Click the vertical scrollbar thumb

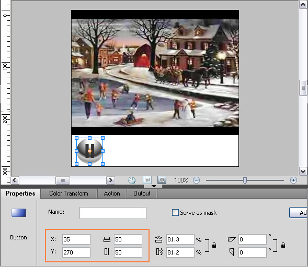[303, 88]
